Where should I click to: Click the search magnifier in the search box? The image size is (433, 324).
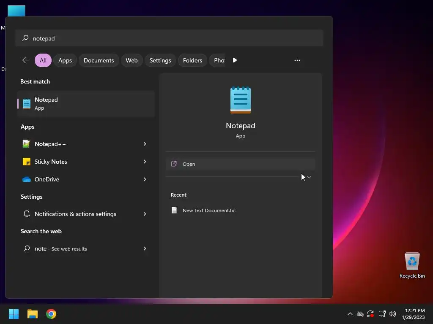point(25,38)
